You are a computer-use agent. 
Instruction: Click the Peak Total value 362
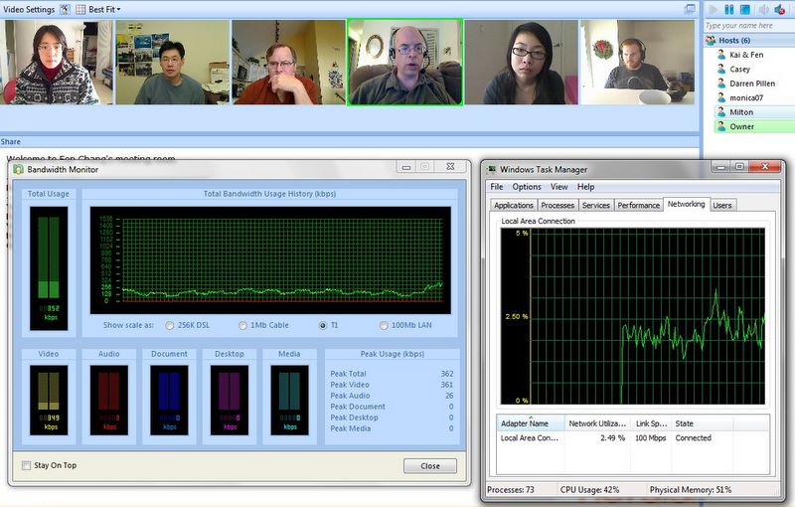coord(447,374)
